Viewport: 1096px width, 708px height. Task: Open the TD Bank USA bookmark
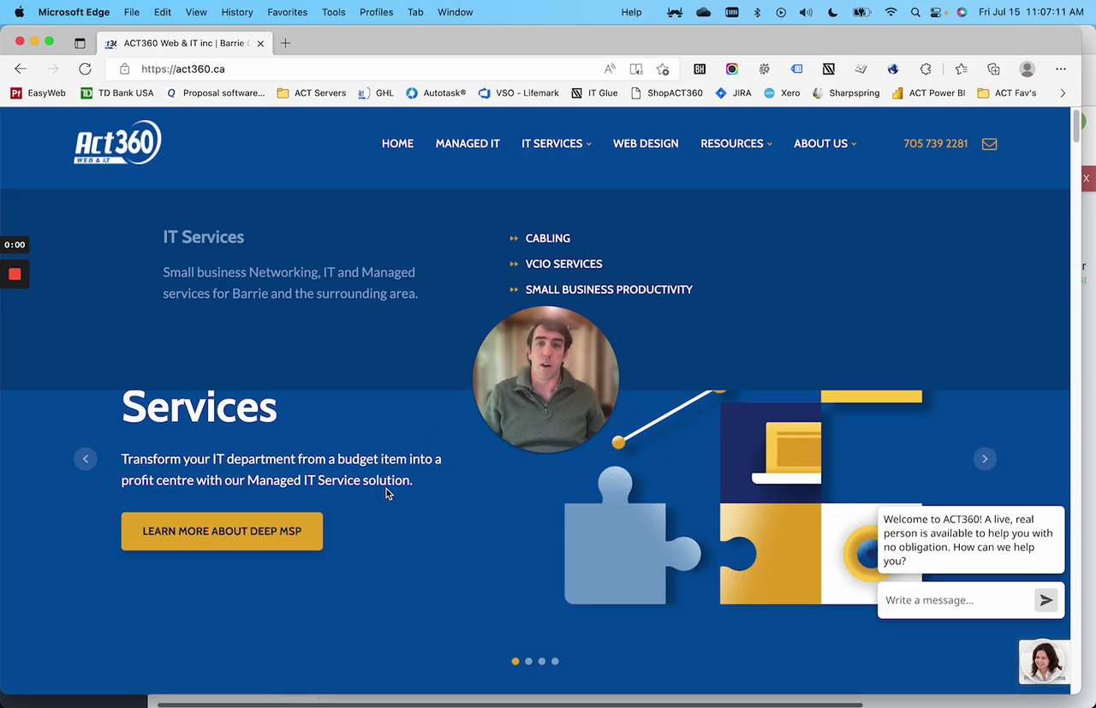116,92
